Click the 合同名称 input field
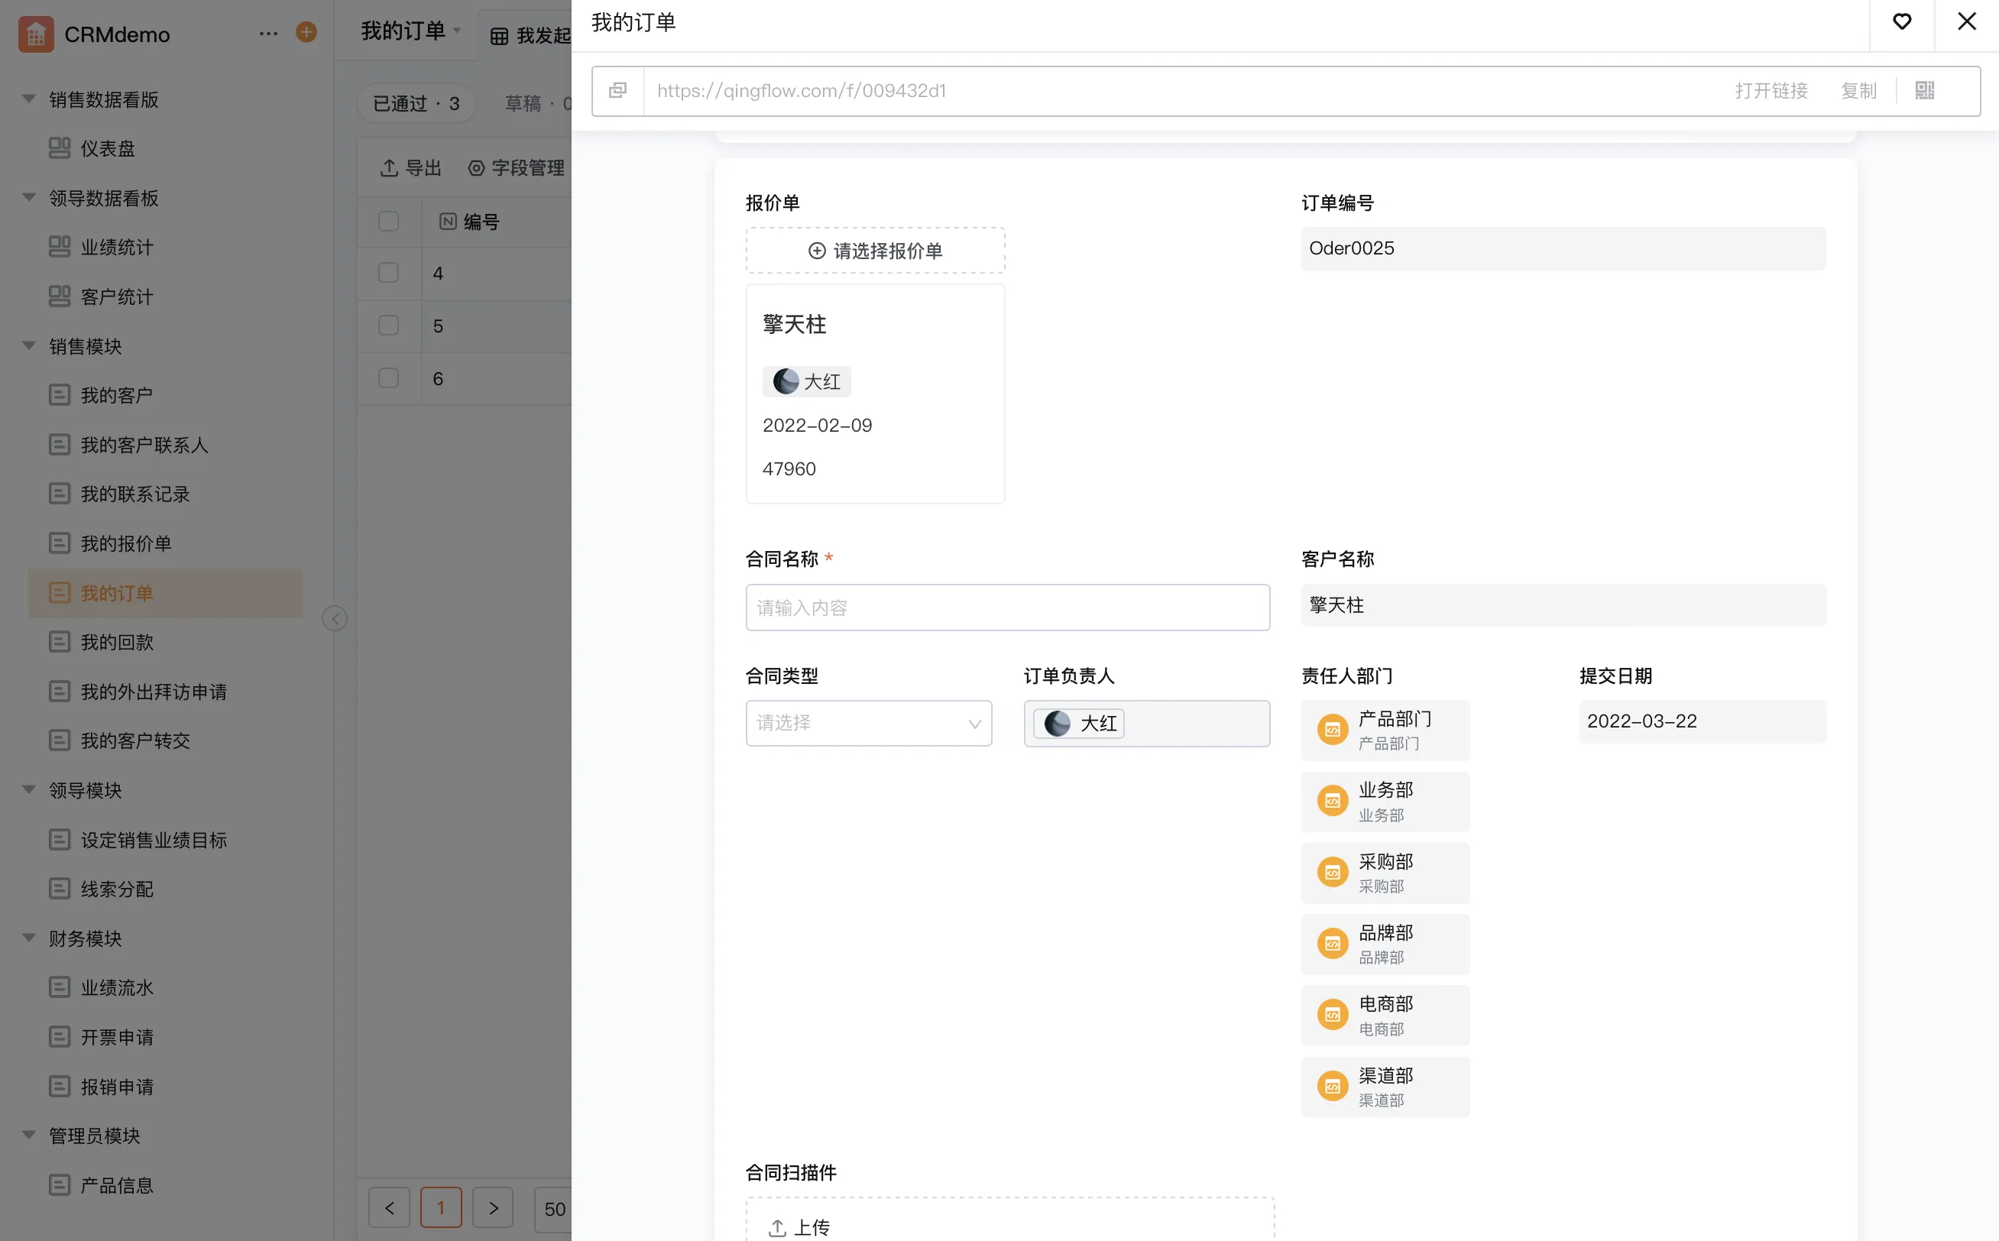 (x=1007, y=608)
